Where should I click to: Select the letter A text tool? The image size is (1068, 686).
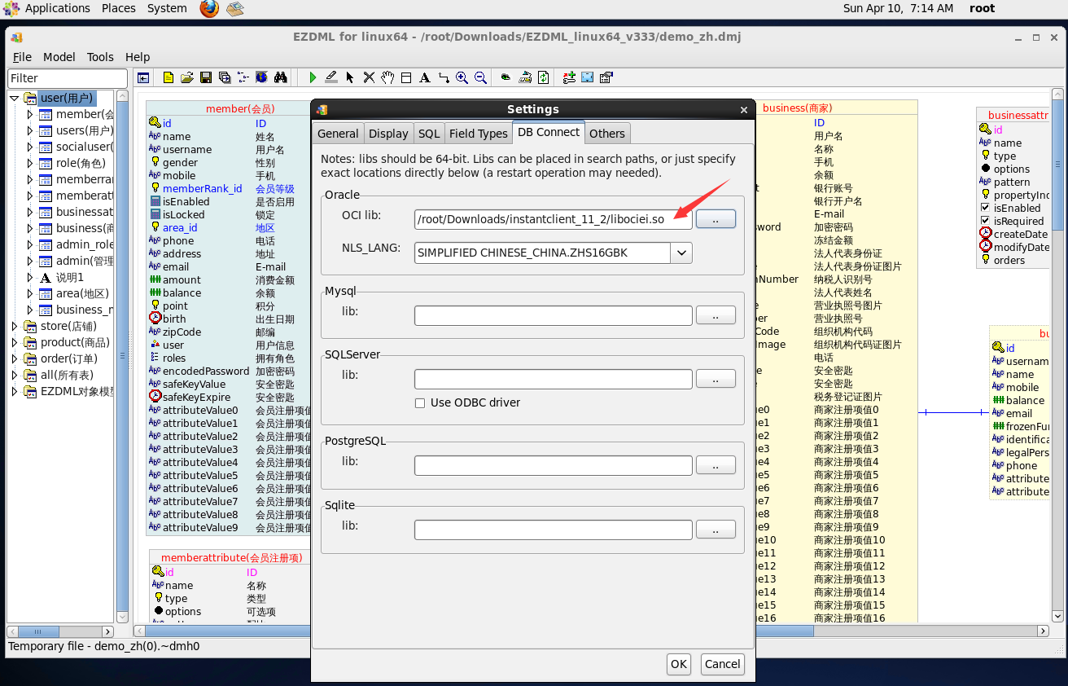[424, 77]
